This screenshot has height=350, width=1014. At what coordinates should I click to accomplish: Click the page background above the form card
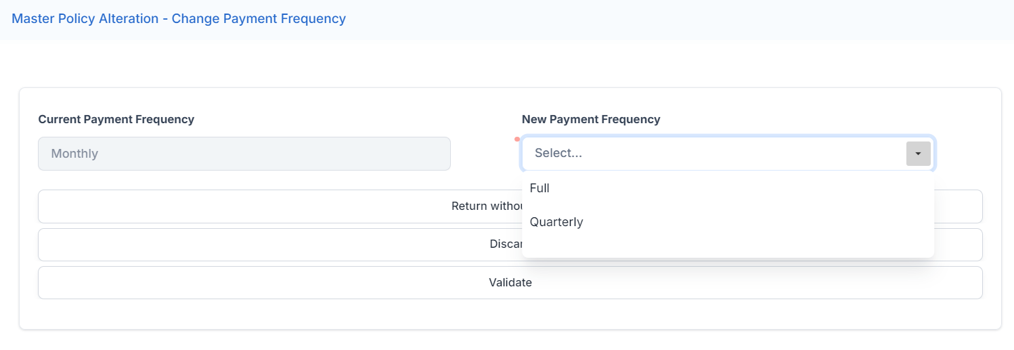pyautogui.click(x=508, y=64)
